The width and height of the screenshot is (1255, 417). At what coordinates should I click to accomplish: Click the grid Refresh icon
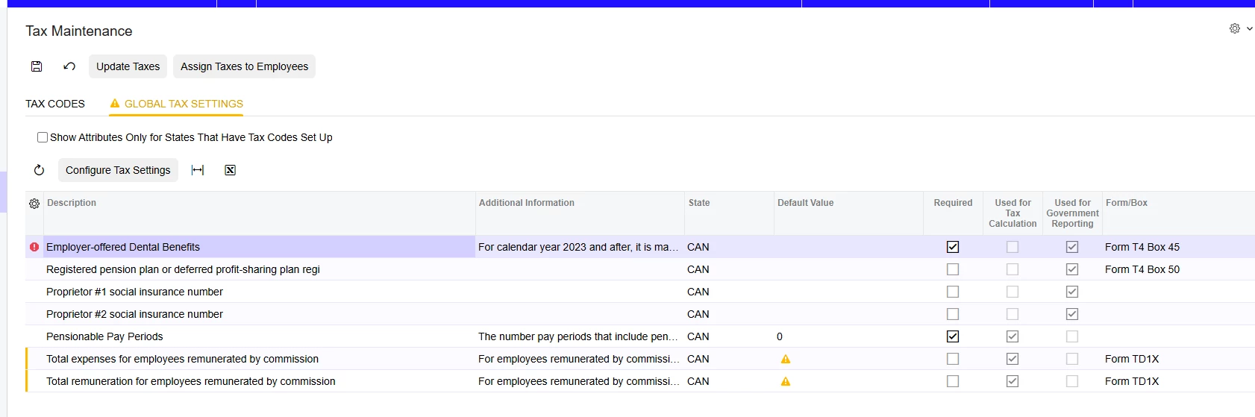tap(40, 170)
